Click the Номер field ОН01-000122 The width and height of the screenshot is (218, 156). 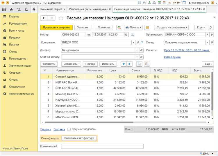(x=73, y=35)
